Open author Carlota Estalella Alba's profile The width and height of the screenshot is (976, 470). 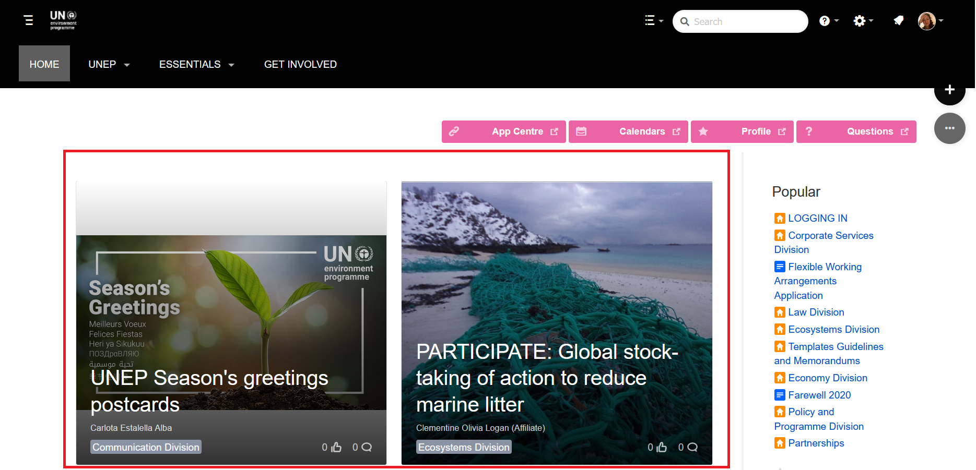tap(131, 428)
